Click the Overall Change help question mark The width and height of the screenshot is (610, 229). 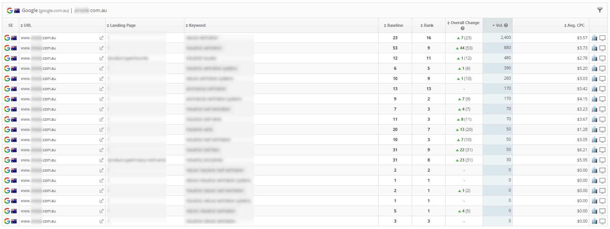(463, 28)
